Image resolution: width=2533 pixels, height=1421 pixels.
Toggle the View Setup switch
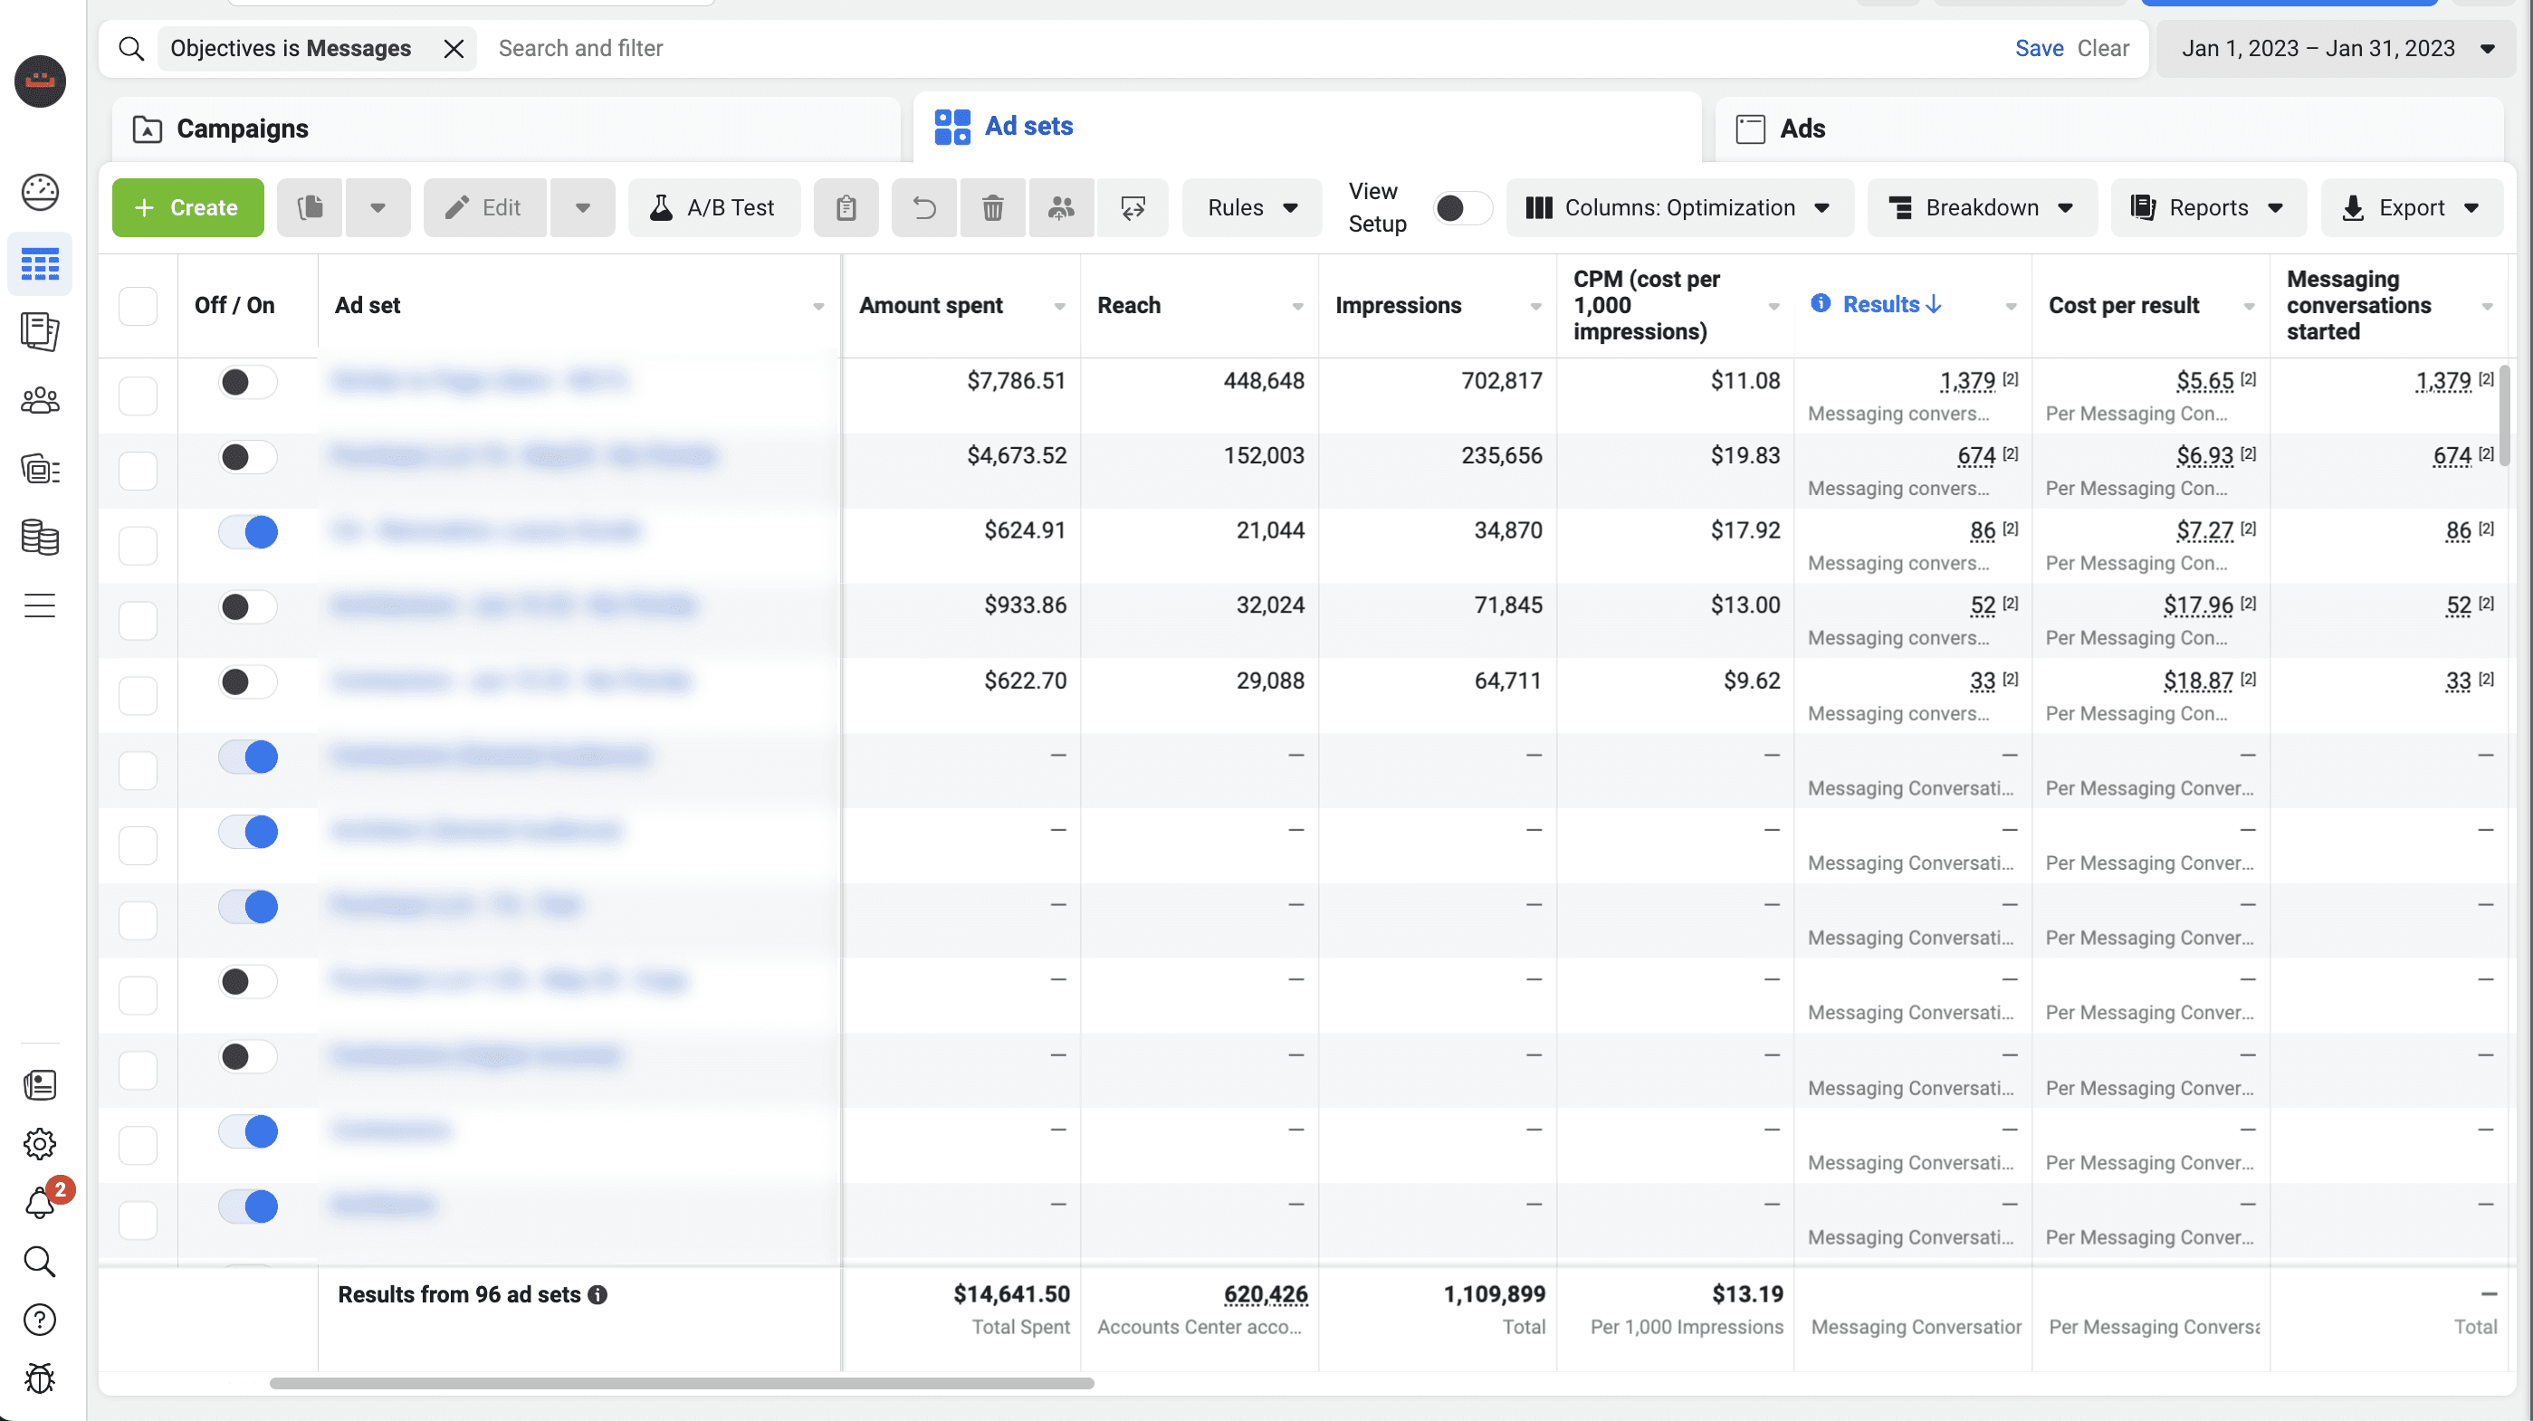point(1461,207)
